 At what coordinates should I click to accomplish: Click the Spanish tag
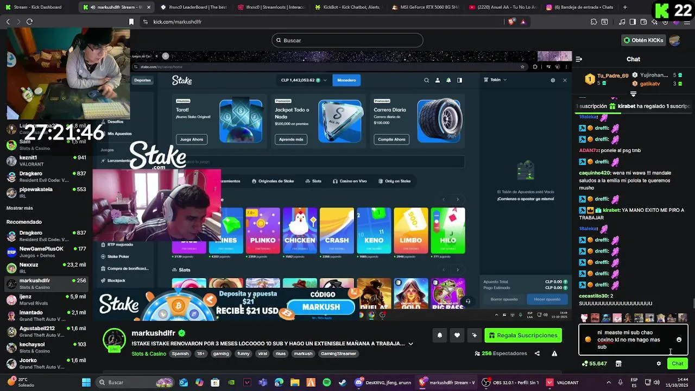click(180, 354)
